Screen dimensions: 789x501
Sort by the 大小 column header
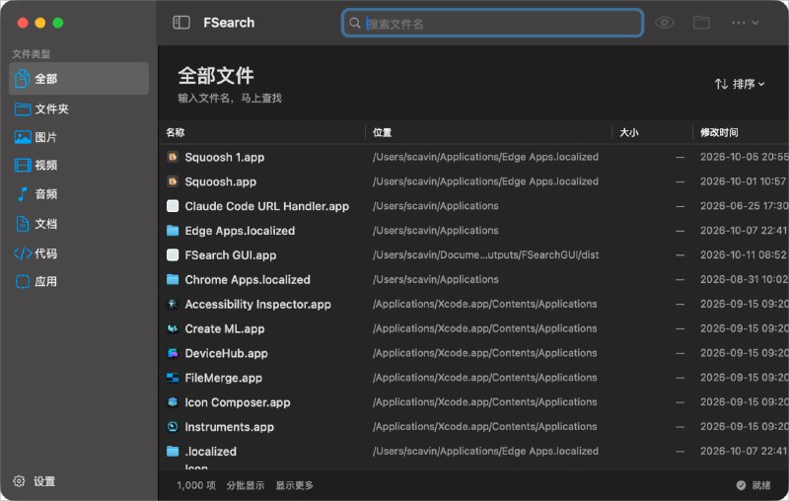point(629,132)
